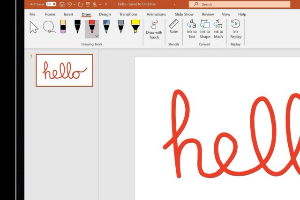
Task: Open the Design tab
Action: [105, 15]
